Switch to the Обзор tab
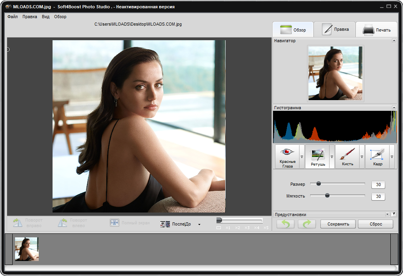 [293, 30]
